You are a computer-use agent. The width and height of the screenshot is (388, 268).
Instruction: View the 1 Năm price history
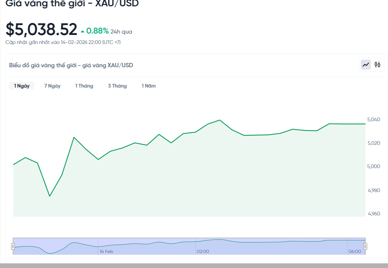click(148, 86)
